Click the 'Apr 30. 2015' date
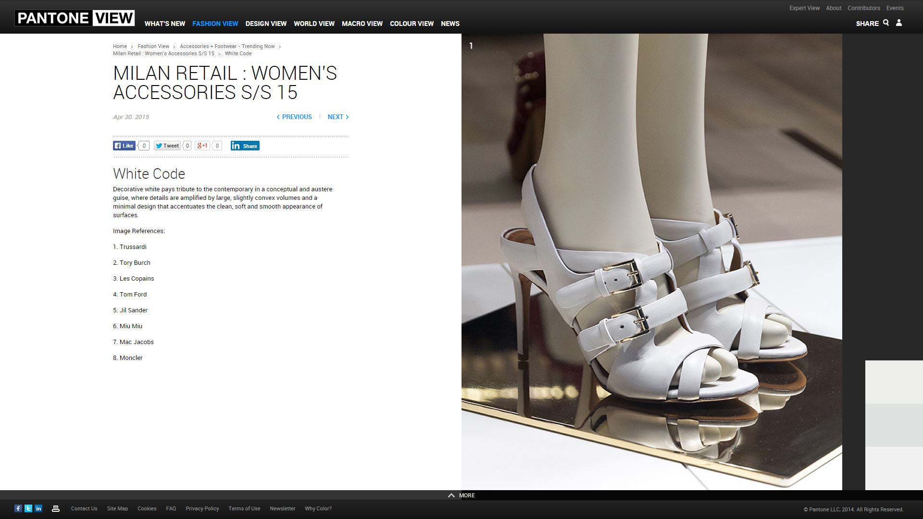 [131, 117]
